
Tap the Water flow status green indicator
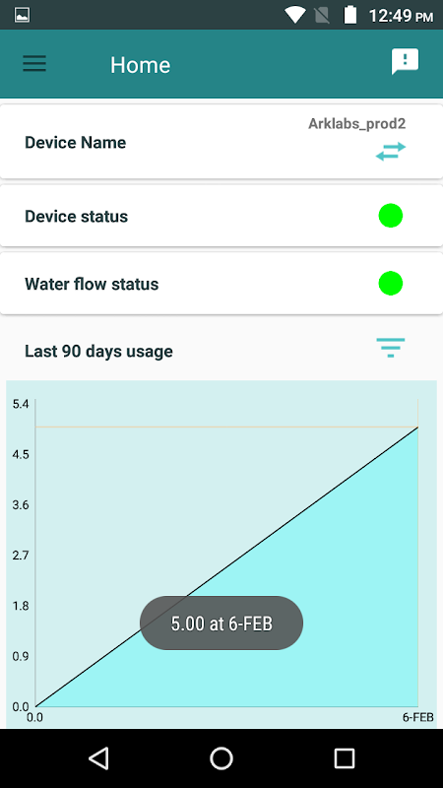[x=390, y=284]
